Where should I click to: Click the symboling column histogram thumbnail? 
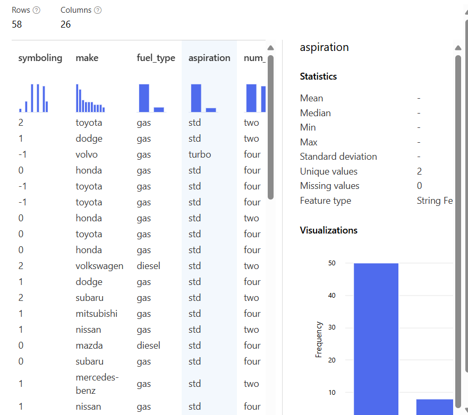pos(33,98)
